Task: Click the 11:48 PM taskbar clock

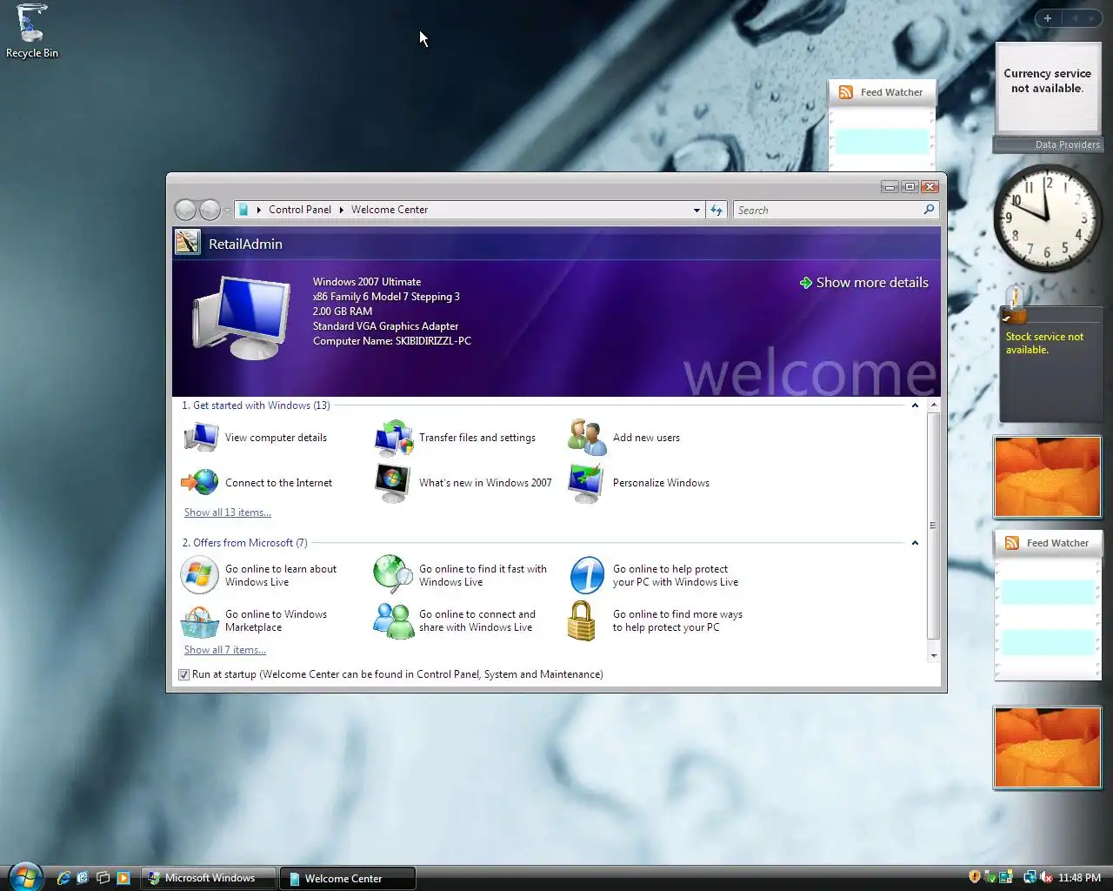Action: pyautogui.click(x=1079, y=878)
